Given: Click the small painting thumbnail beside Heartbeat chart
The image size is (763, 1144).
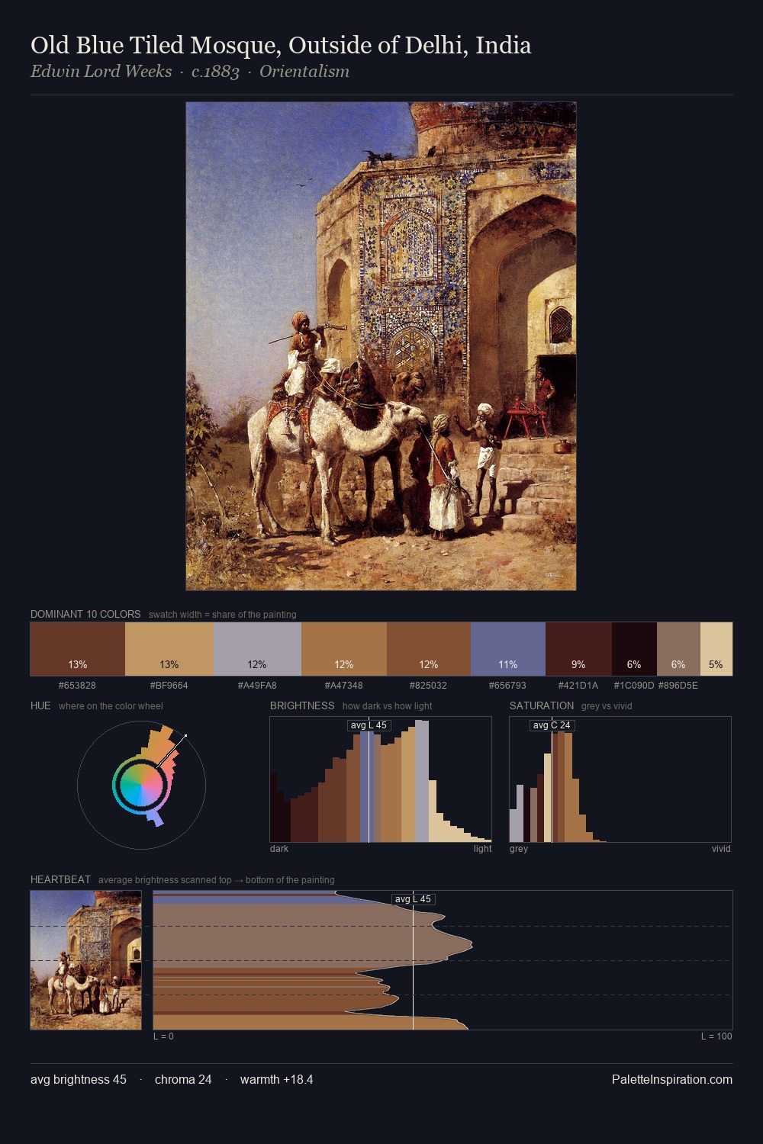Looking at the screenshot, I should tap(85, 960).
